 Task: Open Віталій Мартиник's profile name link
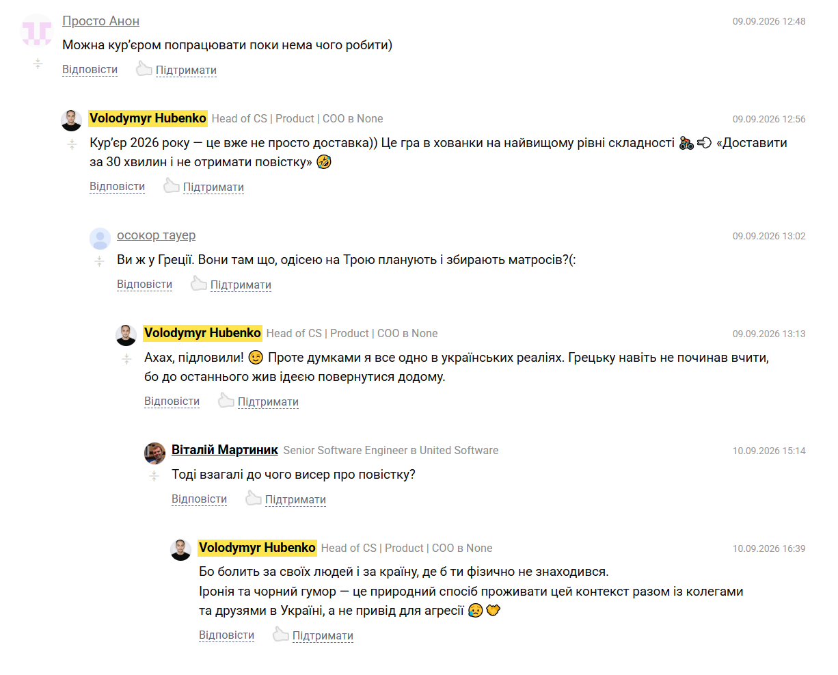click(225, 450)
